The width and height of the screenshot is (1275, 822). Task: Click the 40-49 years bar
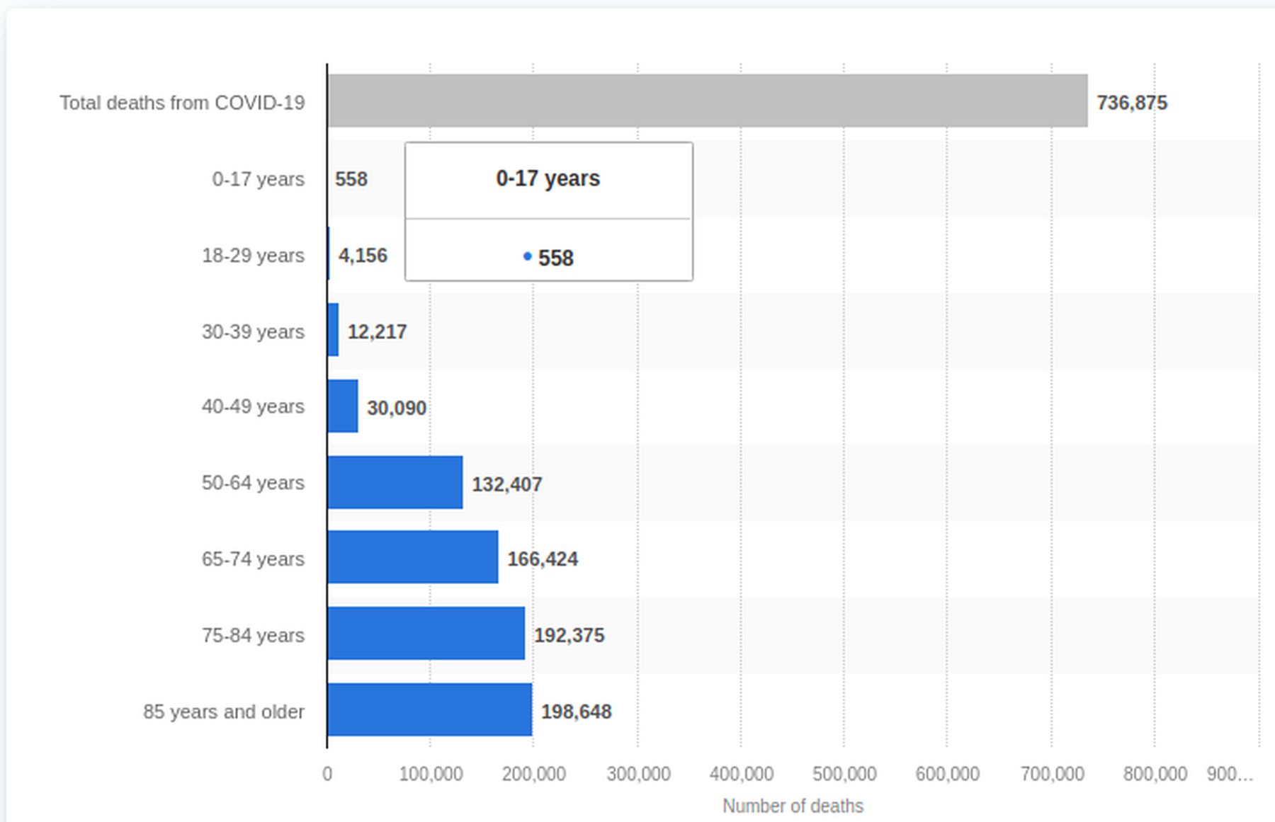343,406
